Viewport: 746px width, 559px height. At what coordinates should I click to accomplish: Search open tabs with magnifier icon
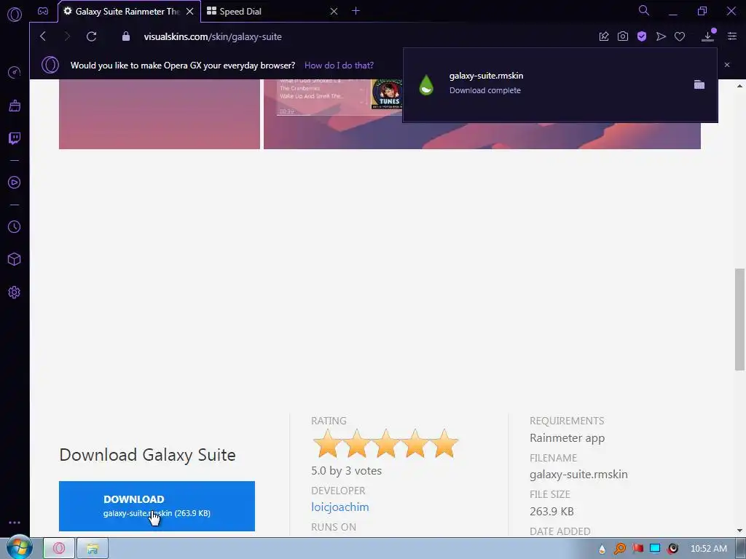pyautogui.click(x=644, y=10)
